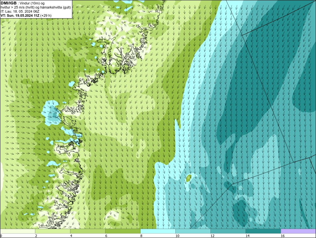Click the initial time "IT: Lau. 18. 05. 2024 06Z"

[20, 11]
